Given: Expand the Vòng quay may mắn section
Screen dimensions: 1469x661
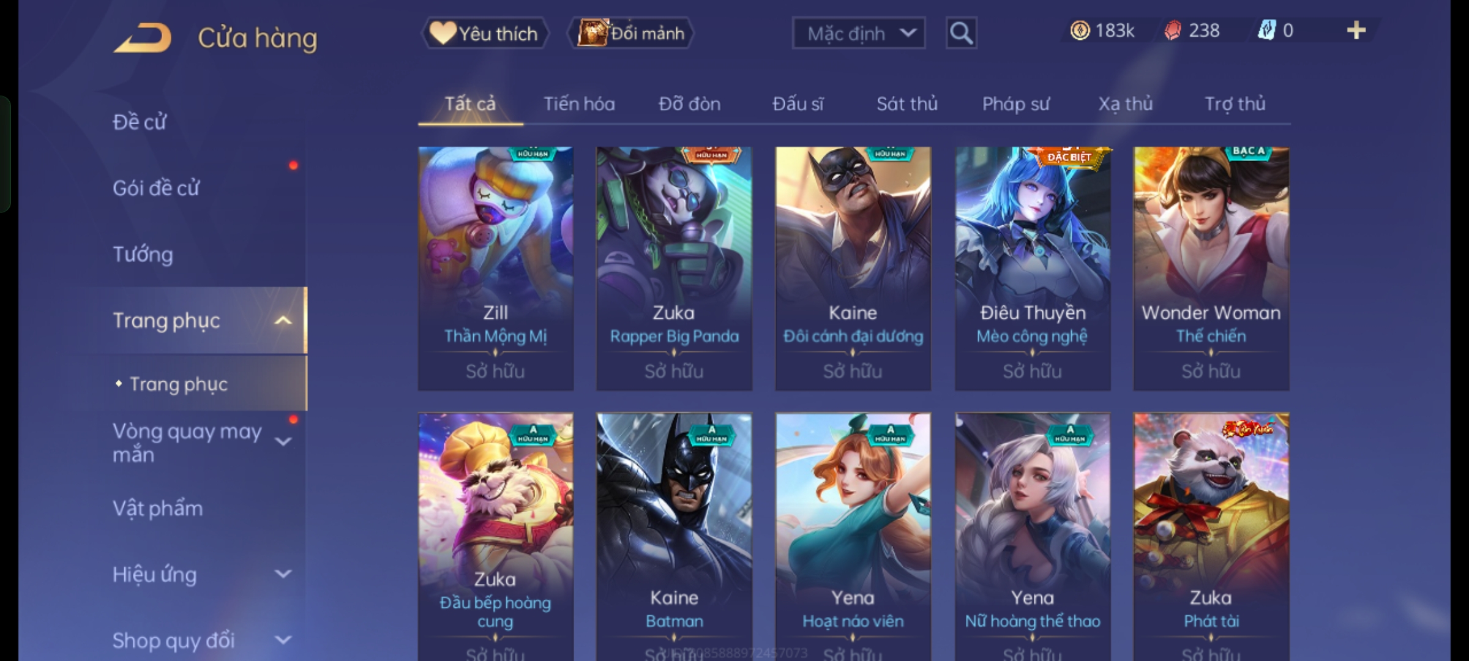Looking at the screenshot, I should tap(283, 441).
